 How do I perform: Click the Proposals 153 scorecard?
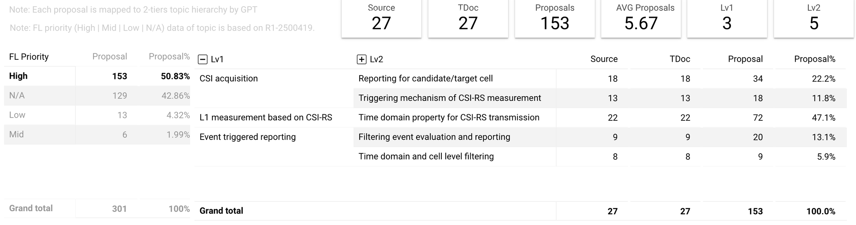click(555, 18)
